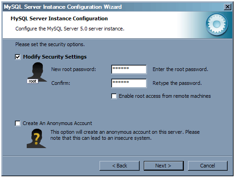The height and width of the screenshot is (179, 235).
Task: Tick the Create An Anonymous Account checkbox
Action: coord(18,123)
